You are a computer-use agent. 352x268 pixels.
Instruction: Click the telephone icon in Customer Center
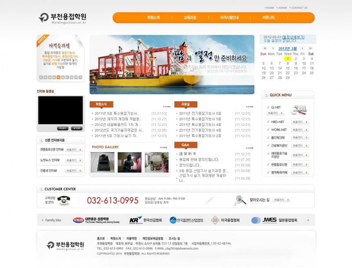[63, 200]
